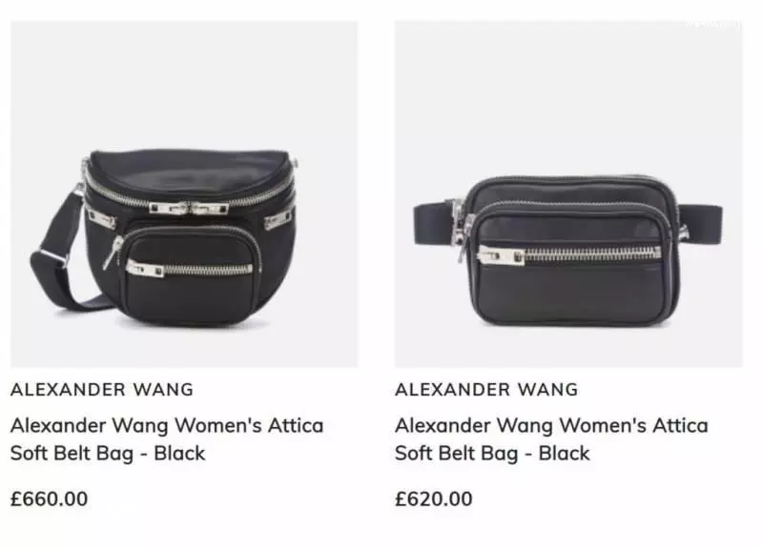This screenshot has width=763, height=548.
Task: Click ALEXANDER WANG brand above the £620.00 item
Action: (x=486, y=390)
